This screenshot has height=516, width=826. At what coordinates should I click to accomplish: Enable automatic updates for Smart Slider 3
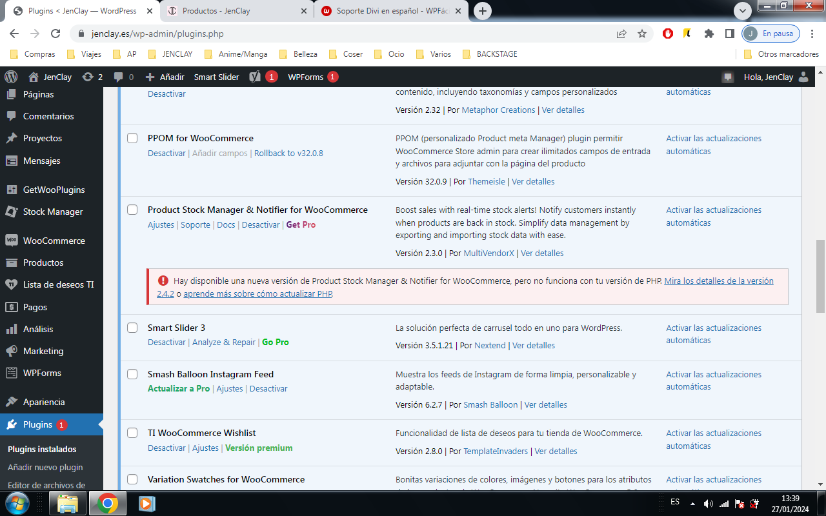714,334
